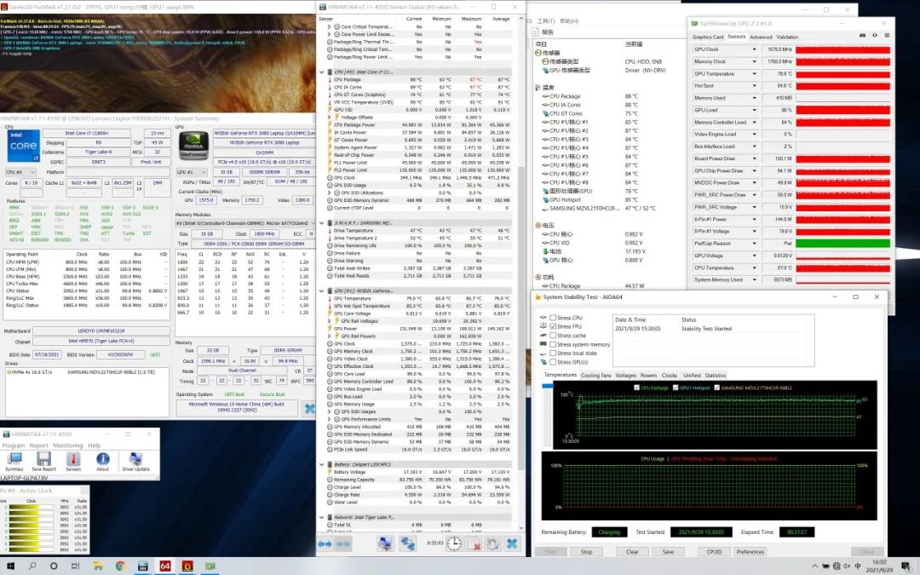Click the Driver Update icon
This screenshot has height=575, width=920.
point(135,460)
